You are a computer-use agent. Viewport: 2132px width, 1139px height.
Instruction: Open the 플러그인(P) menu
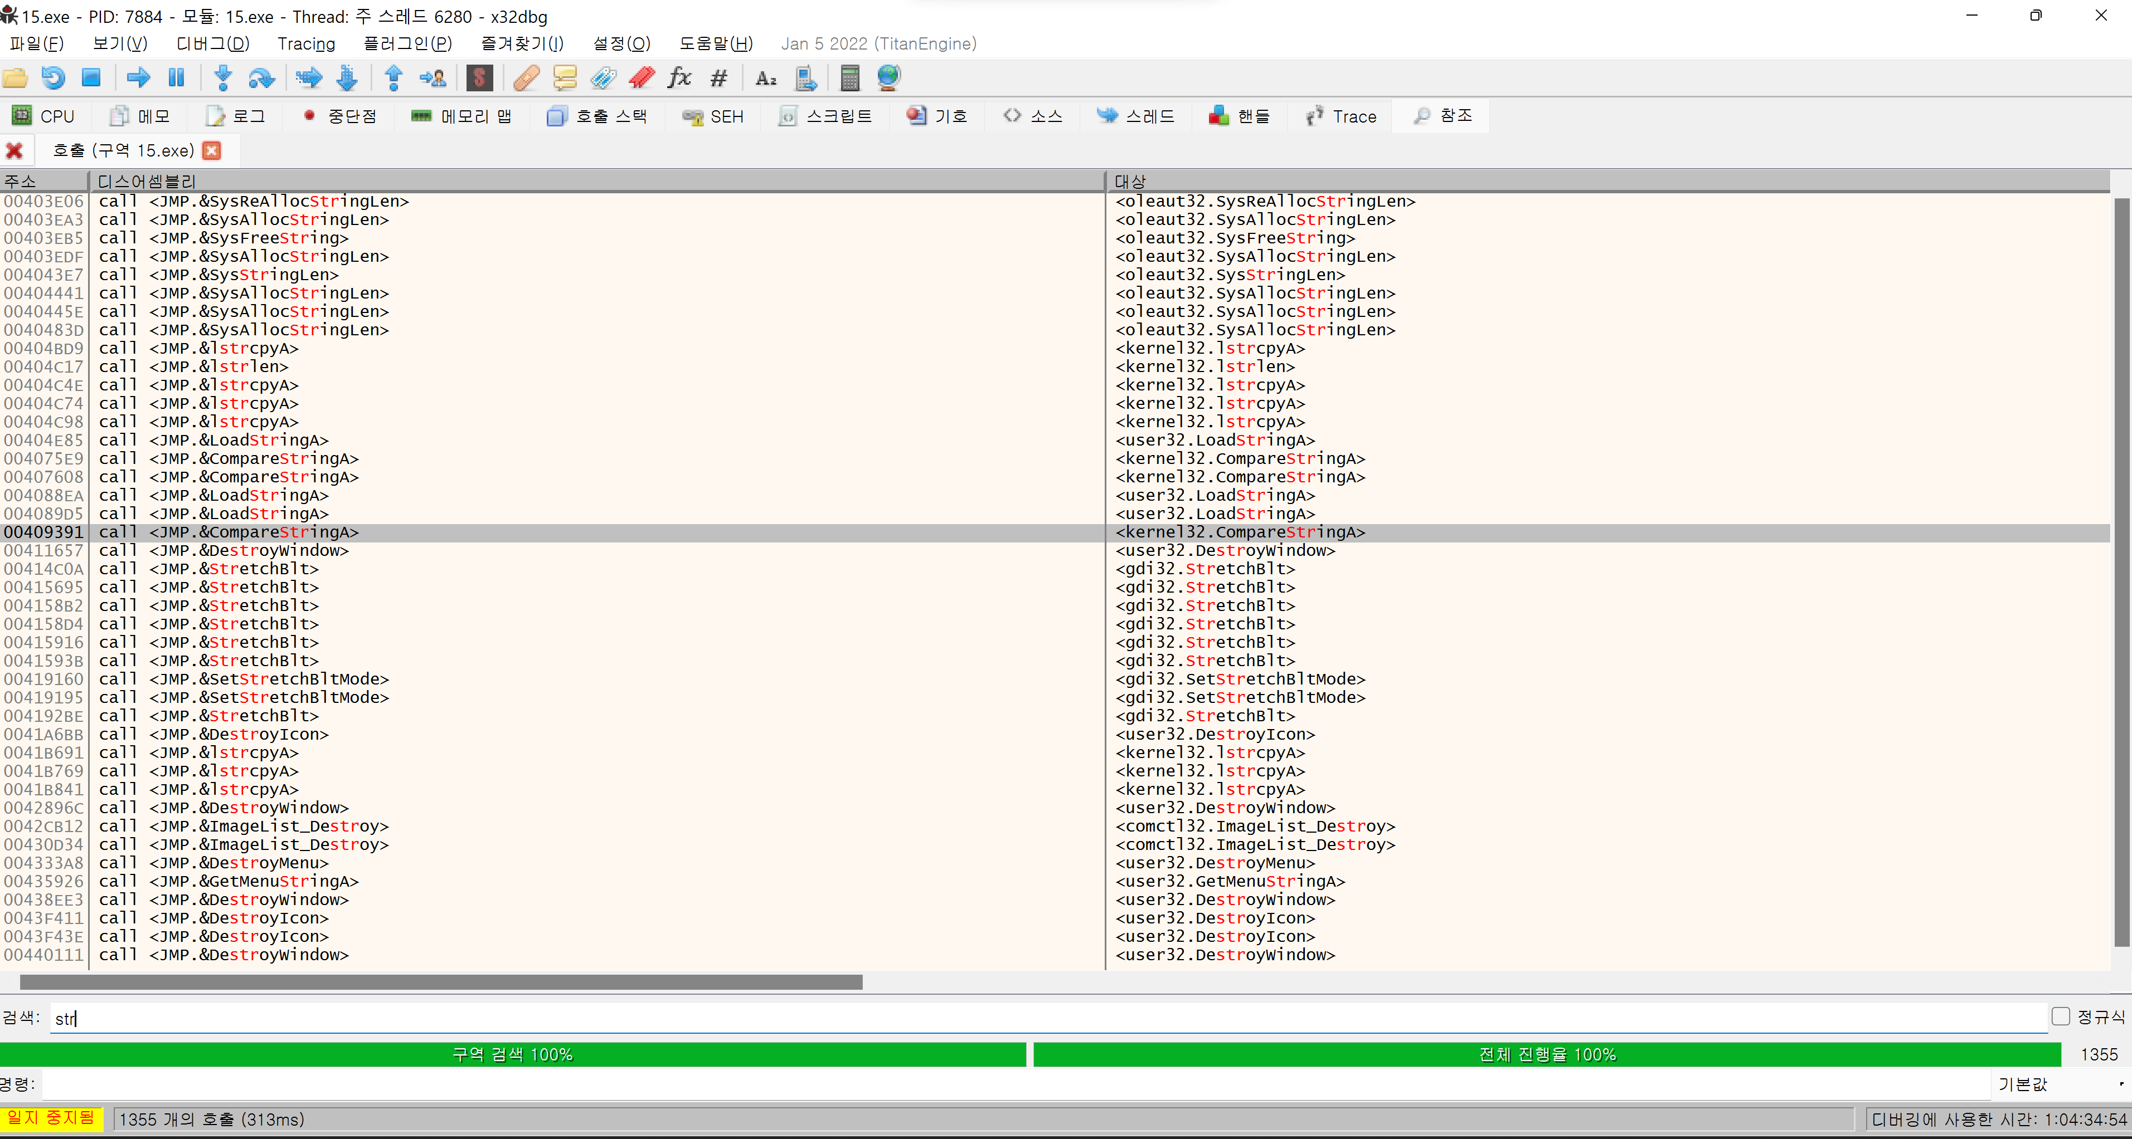click(408, 44)
